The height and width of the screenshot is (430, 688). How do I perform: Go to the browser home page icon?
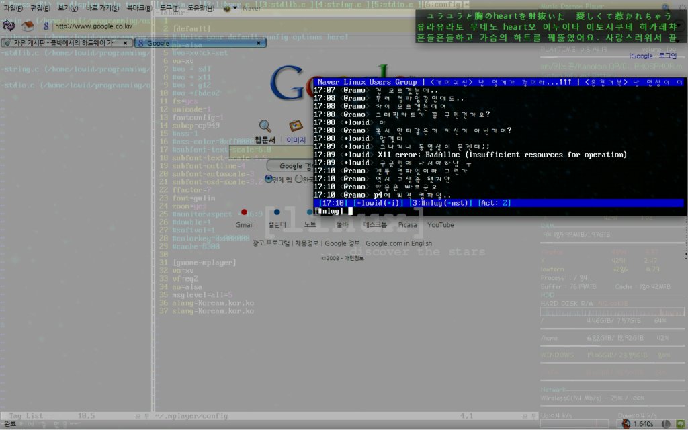point(28,26)
